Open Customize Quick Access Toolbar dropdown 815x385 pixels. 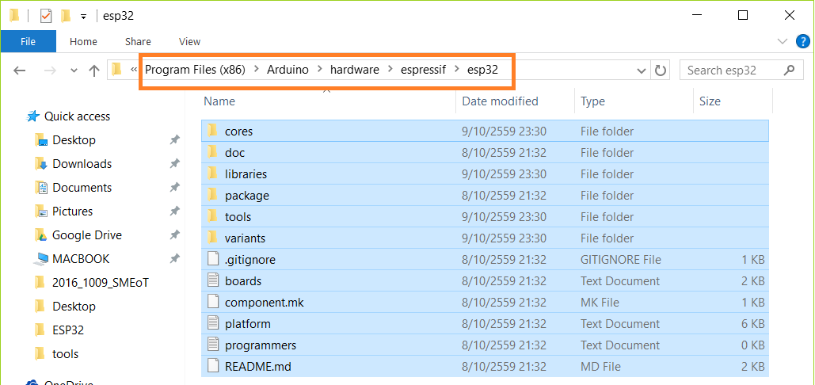(x=83, y=17)
